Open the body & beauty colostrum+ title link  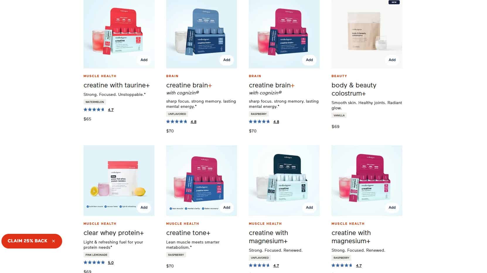click(x=354, y=89)
